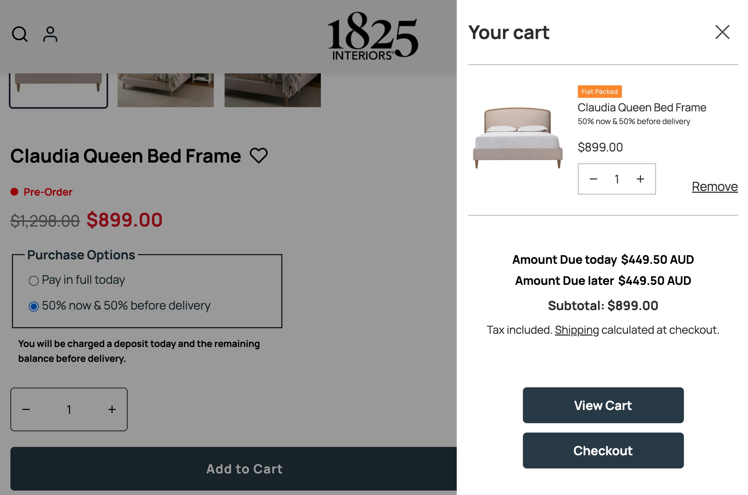Remove Claudia bed frame from cart
Image resolution: width=748 pixels, height=495 pixels.
[x=714, y=187]
